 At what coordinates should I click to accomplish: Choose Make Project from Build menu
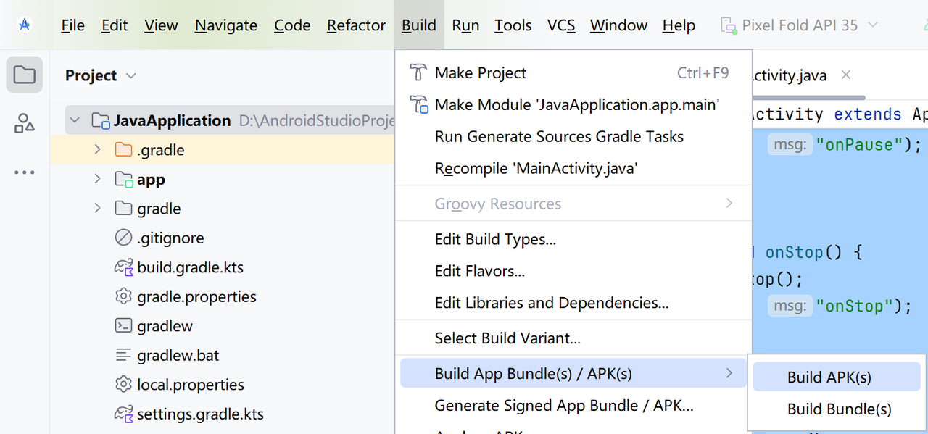click(x=573, y=72)
